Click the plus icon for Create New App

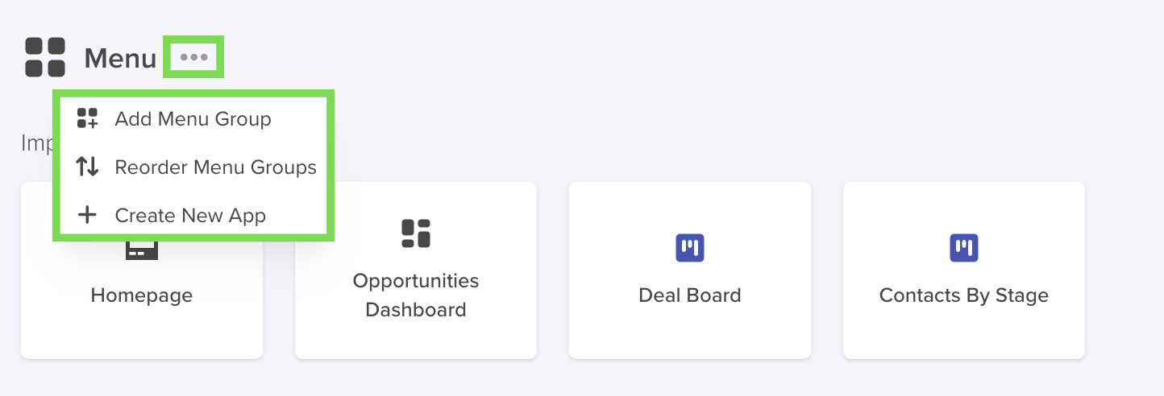[87, 216]
